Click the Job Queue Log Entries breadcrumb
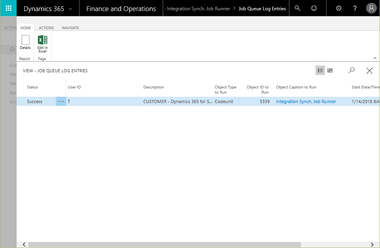Viewport: 380px width, 248px height. 262,8
